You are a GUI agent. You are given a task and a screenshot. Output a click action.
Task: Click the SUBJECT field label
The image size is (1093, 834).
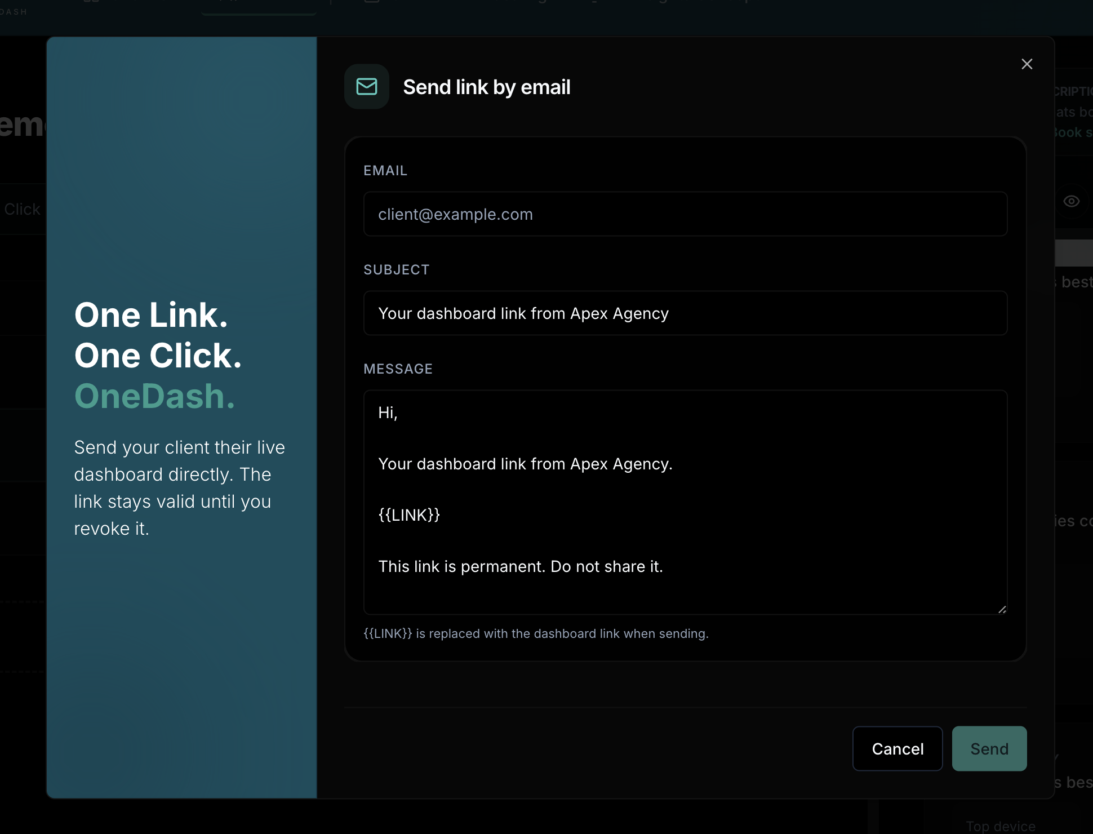click(x=396, y=270)
